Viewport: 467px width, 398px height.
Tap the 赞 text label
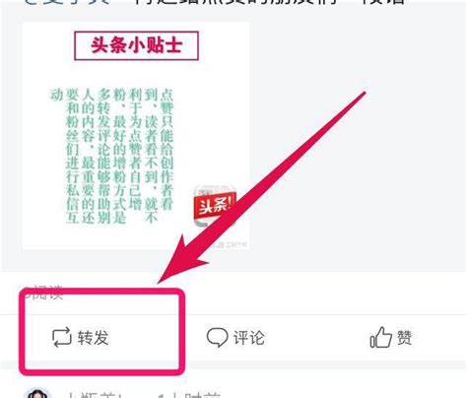(404, 338)
